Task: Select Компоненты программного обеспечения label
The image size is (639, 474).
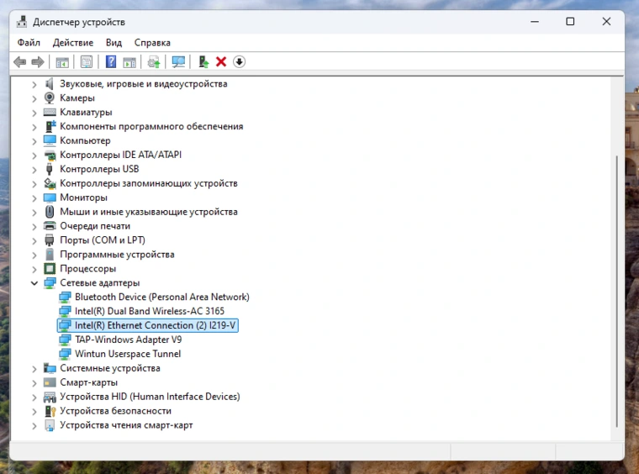Action: coord(151,126)
